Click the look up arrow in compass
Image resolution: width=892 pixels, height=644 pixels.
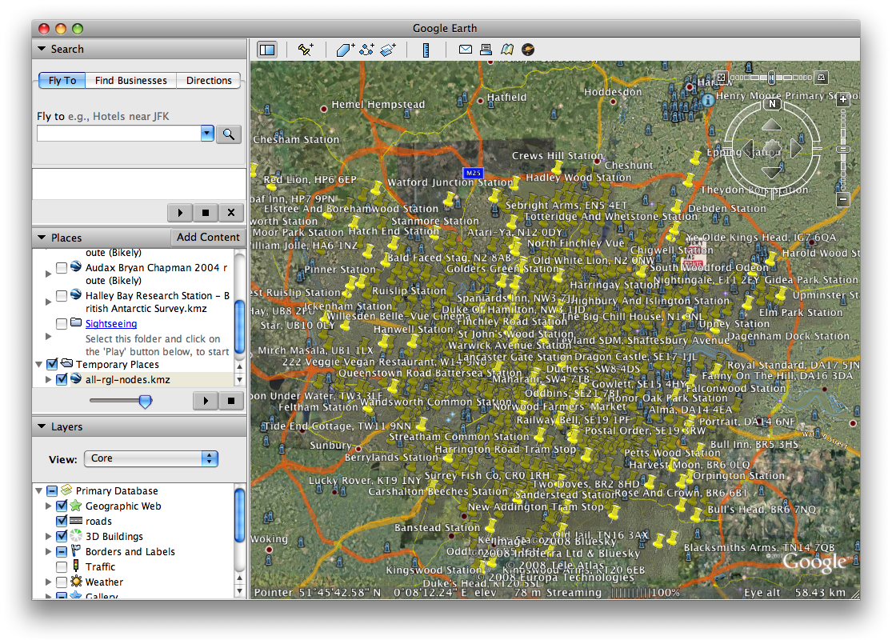pos(772,125)
